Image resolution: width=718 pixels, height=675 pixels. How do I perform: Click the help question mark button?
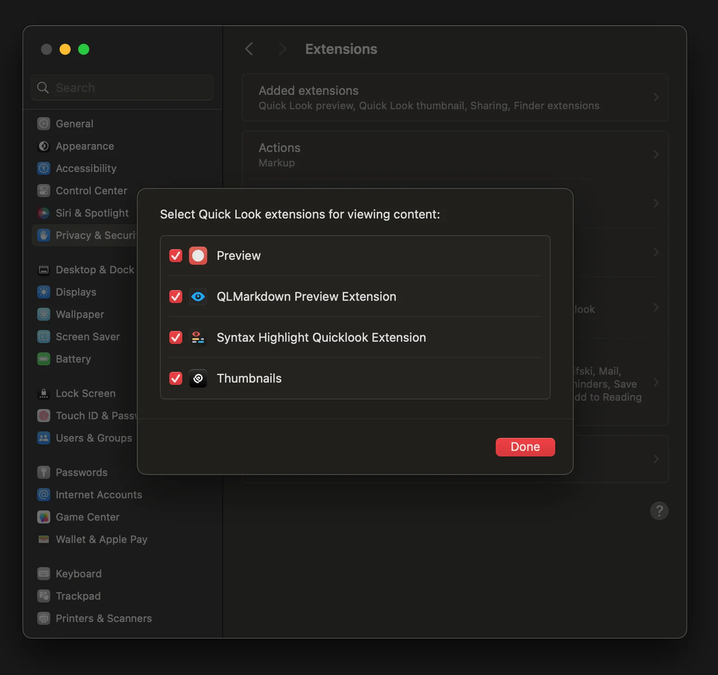[x=659, y=511]
